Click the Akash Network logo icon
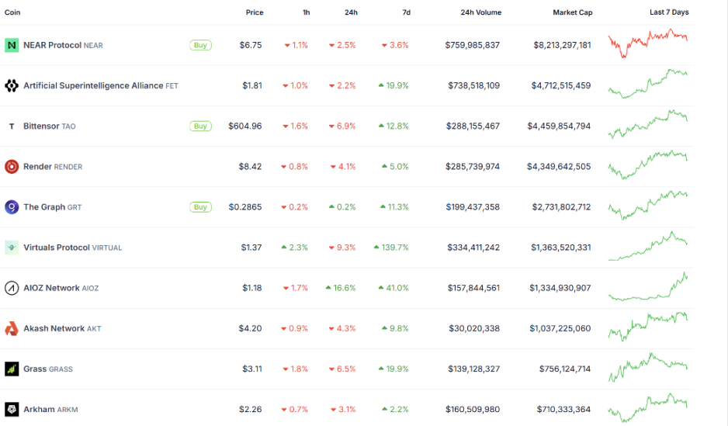 (x=12, y=328)
